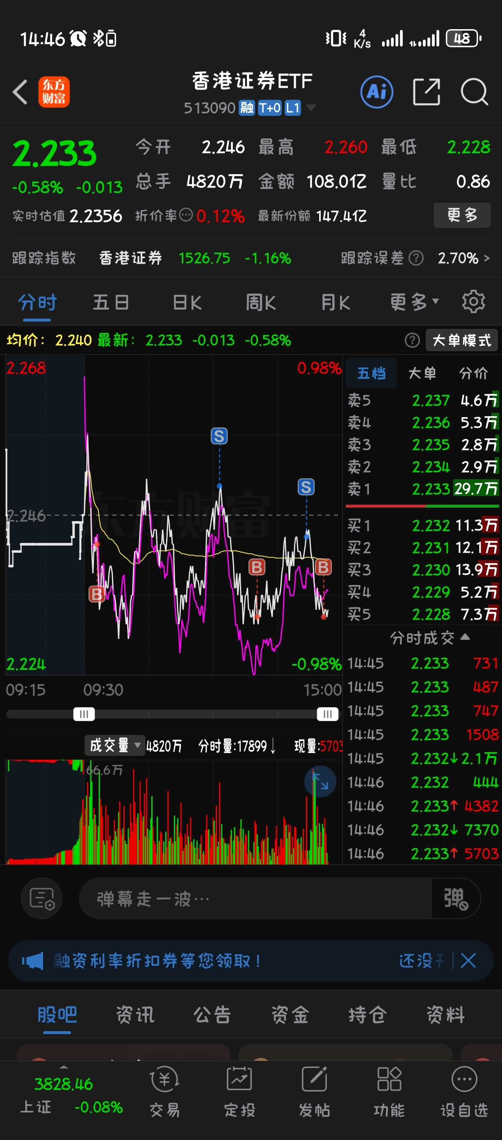The image size is (502, 1140).
Task: Switch to 周K chart tab
Action: pyautogui.click(x=261, y=302)
